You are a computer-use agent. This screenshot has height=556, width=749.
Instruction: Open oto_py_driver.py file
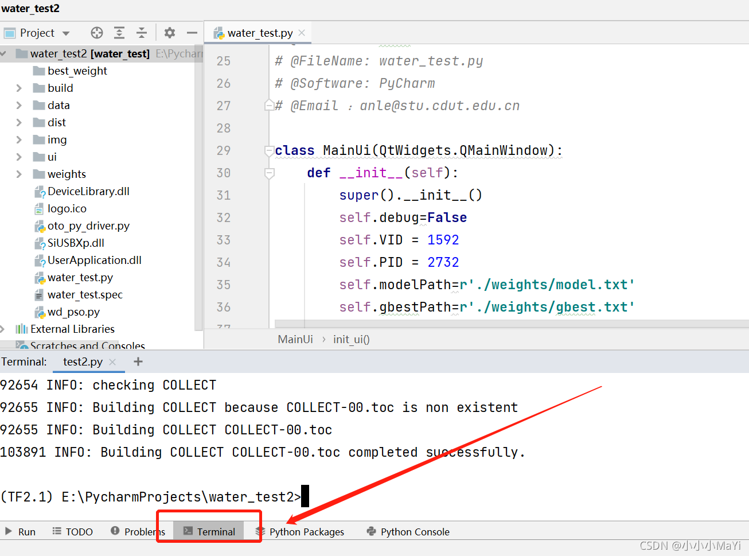(x=88, y=225)
